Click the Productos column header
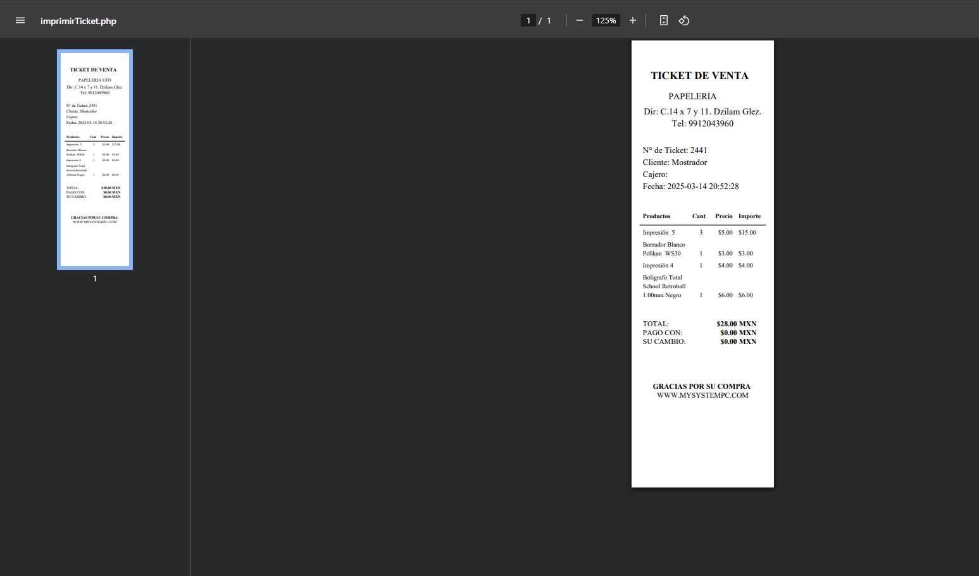979x576 pixels. click(656, 216)
